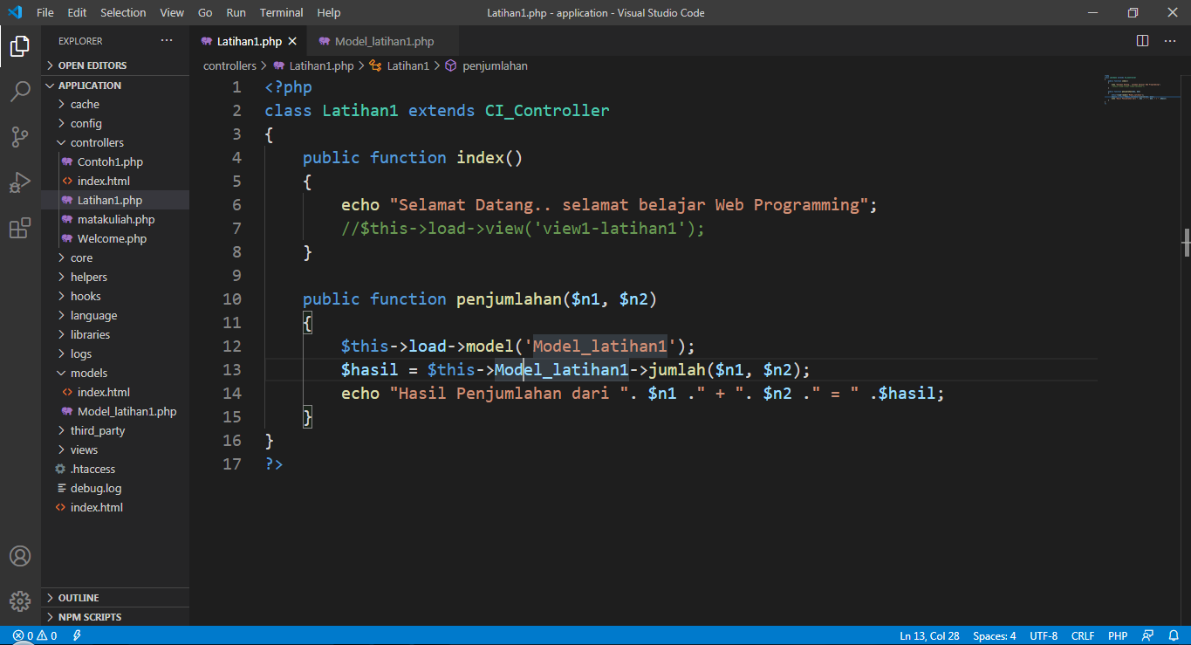Expand the views folder
The height and width of the screenshot is (645, 1191).
(83, 449)
